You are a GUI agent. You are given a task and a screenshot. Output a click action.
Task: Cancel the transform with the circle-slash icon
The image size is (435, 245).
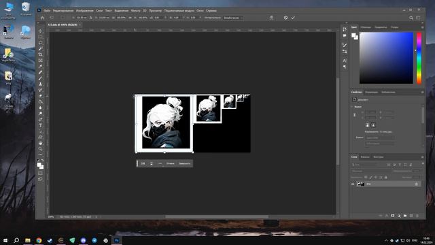click(285, 18)
